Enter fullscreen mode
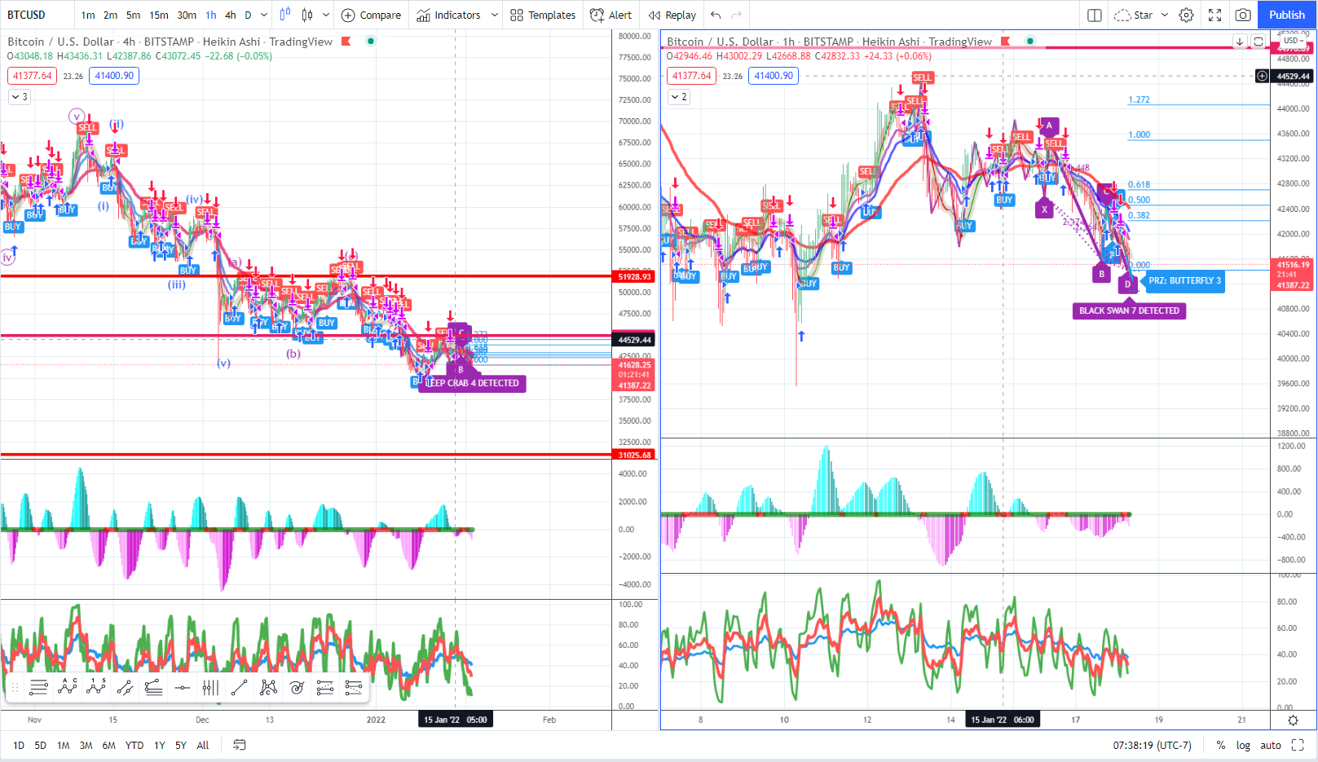1318x762 pixels. click(x=1214, y=15)
